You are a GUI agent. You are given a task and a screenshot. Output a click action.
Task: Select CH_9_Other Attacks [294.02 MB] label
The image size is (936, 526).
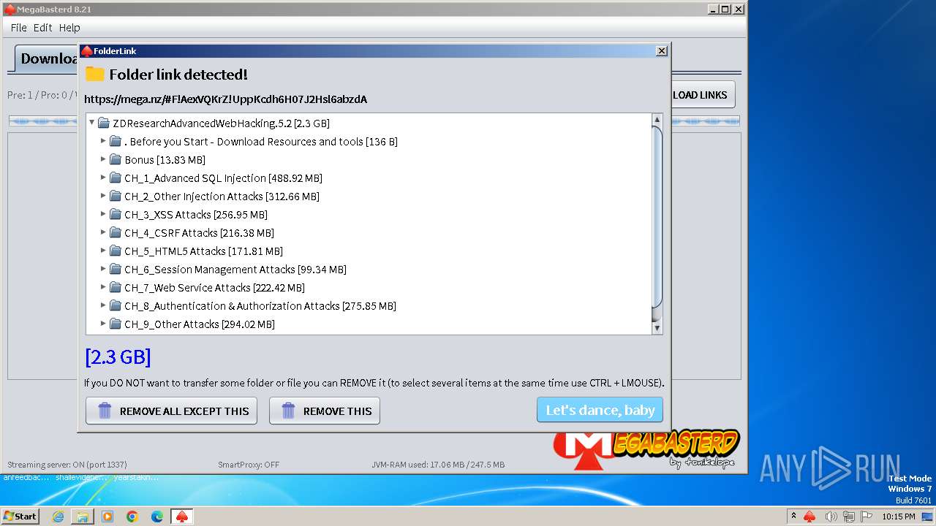click(x=199, y=324)
